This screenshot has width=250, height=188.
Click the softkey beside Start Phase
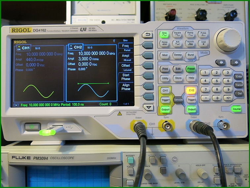click(148, 76)
